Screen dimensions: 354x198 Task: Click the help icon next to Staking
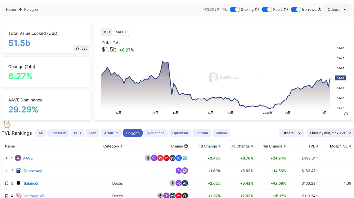257,10
